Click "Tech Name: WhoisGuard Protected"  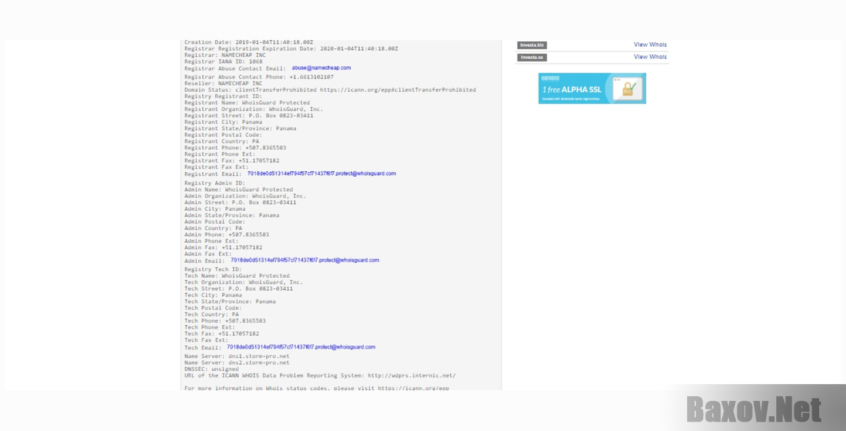[x=237, y=276]
